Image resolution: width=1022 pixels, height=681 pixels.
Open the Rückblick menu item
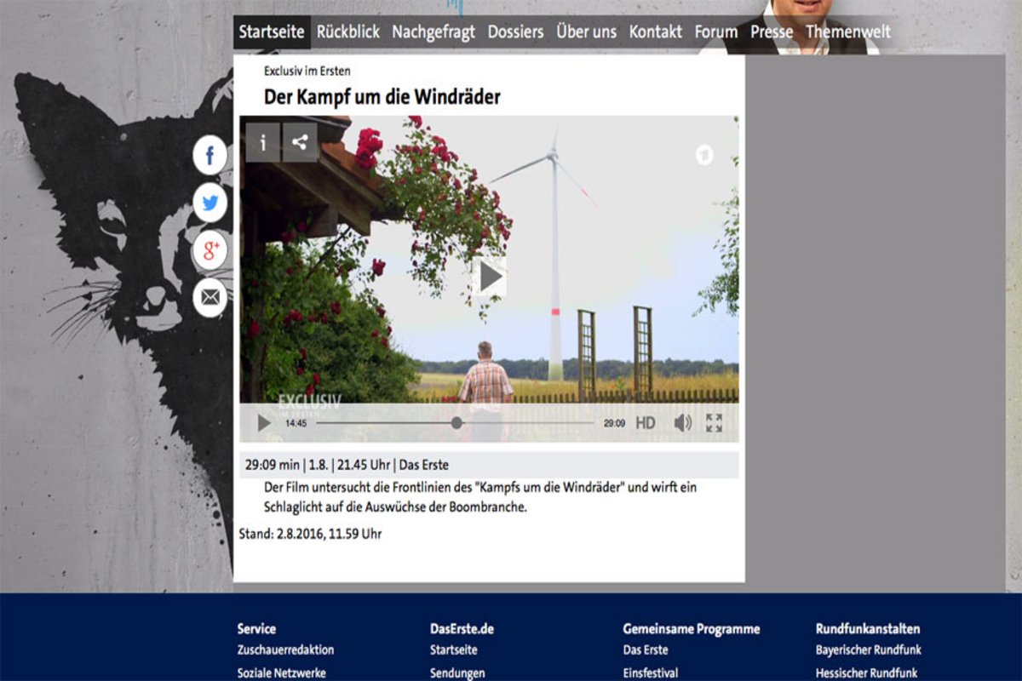tap(348, 32)
